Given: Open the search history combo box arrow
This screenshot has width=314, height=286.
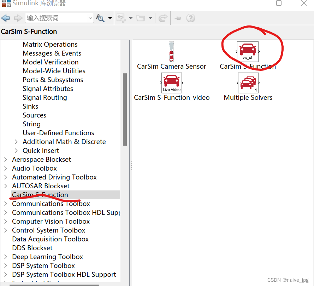Looking at the screenshot, I should [x=90, y=18].
